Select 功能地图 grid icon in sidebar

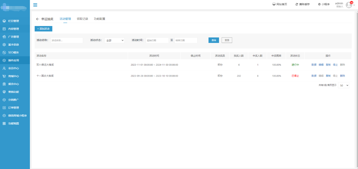tap(4, 124)
